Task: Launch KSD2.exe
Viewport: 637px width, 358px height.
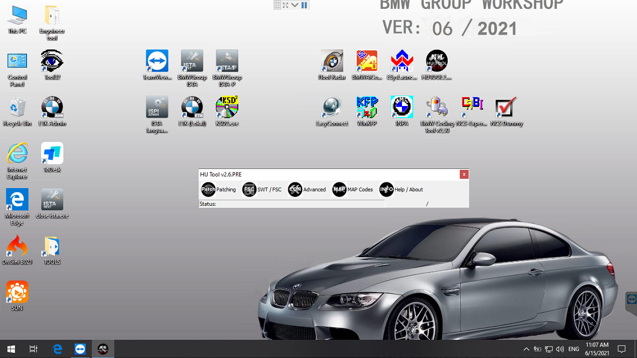Action: tap(227, 112)
